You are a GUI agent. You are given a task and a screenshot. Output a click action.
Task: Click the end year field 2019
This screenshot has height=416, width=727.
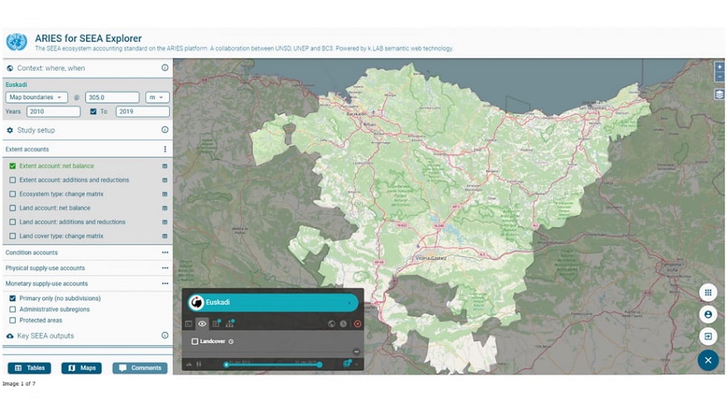point(142,111)
